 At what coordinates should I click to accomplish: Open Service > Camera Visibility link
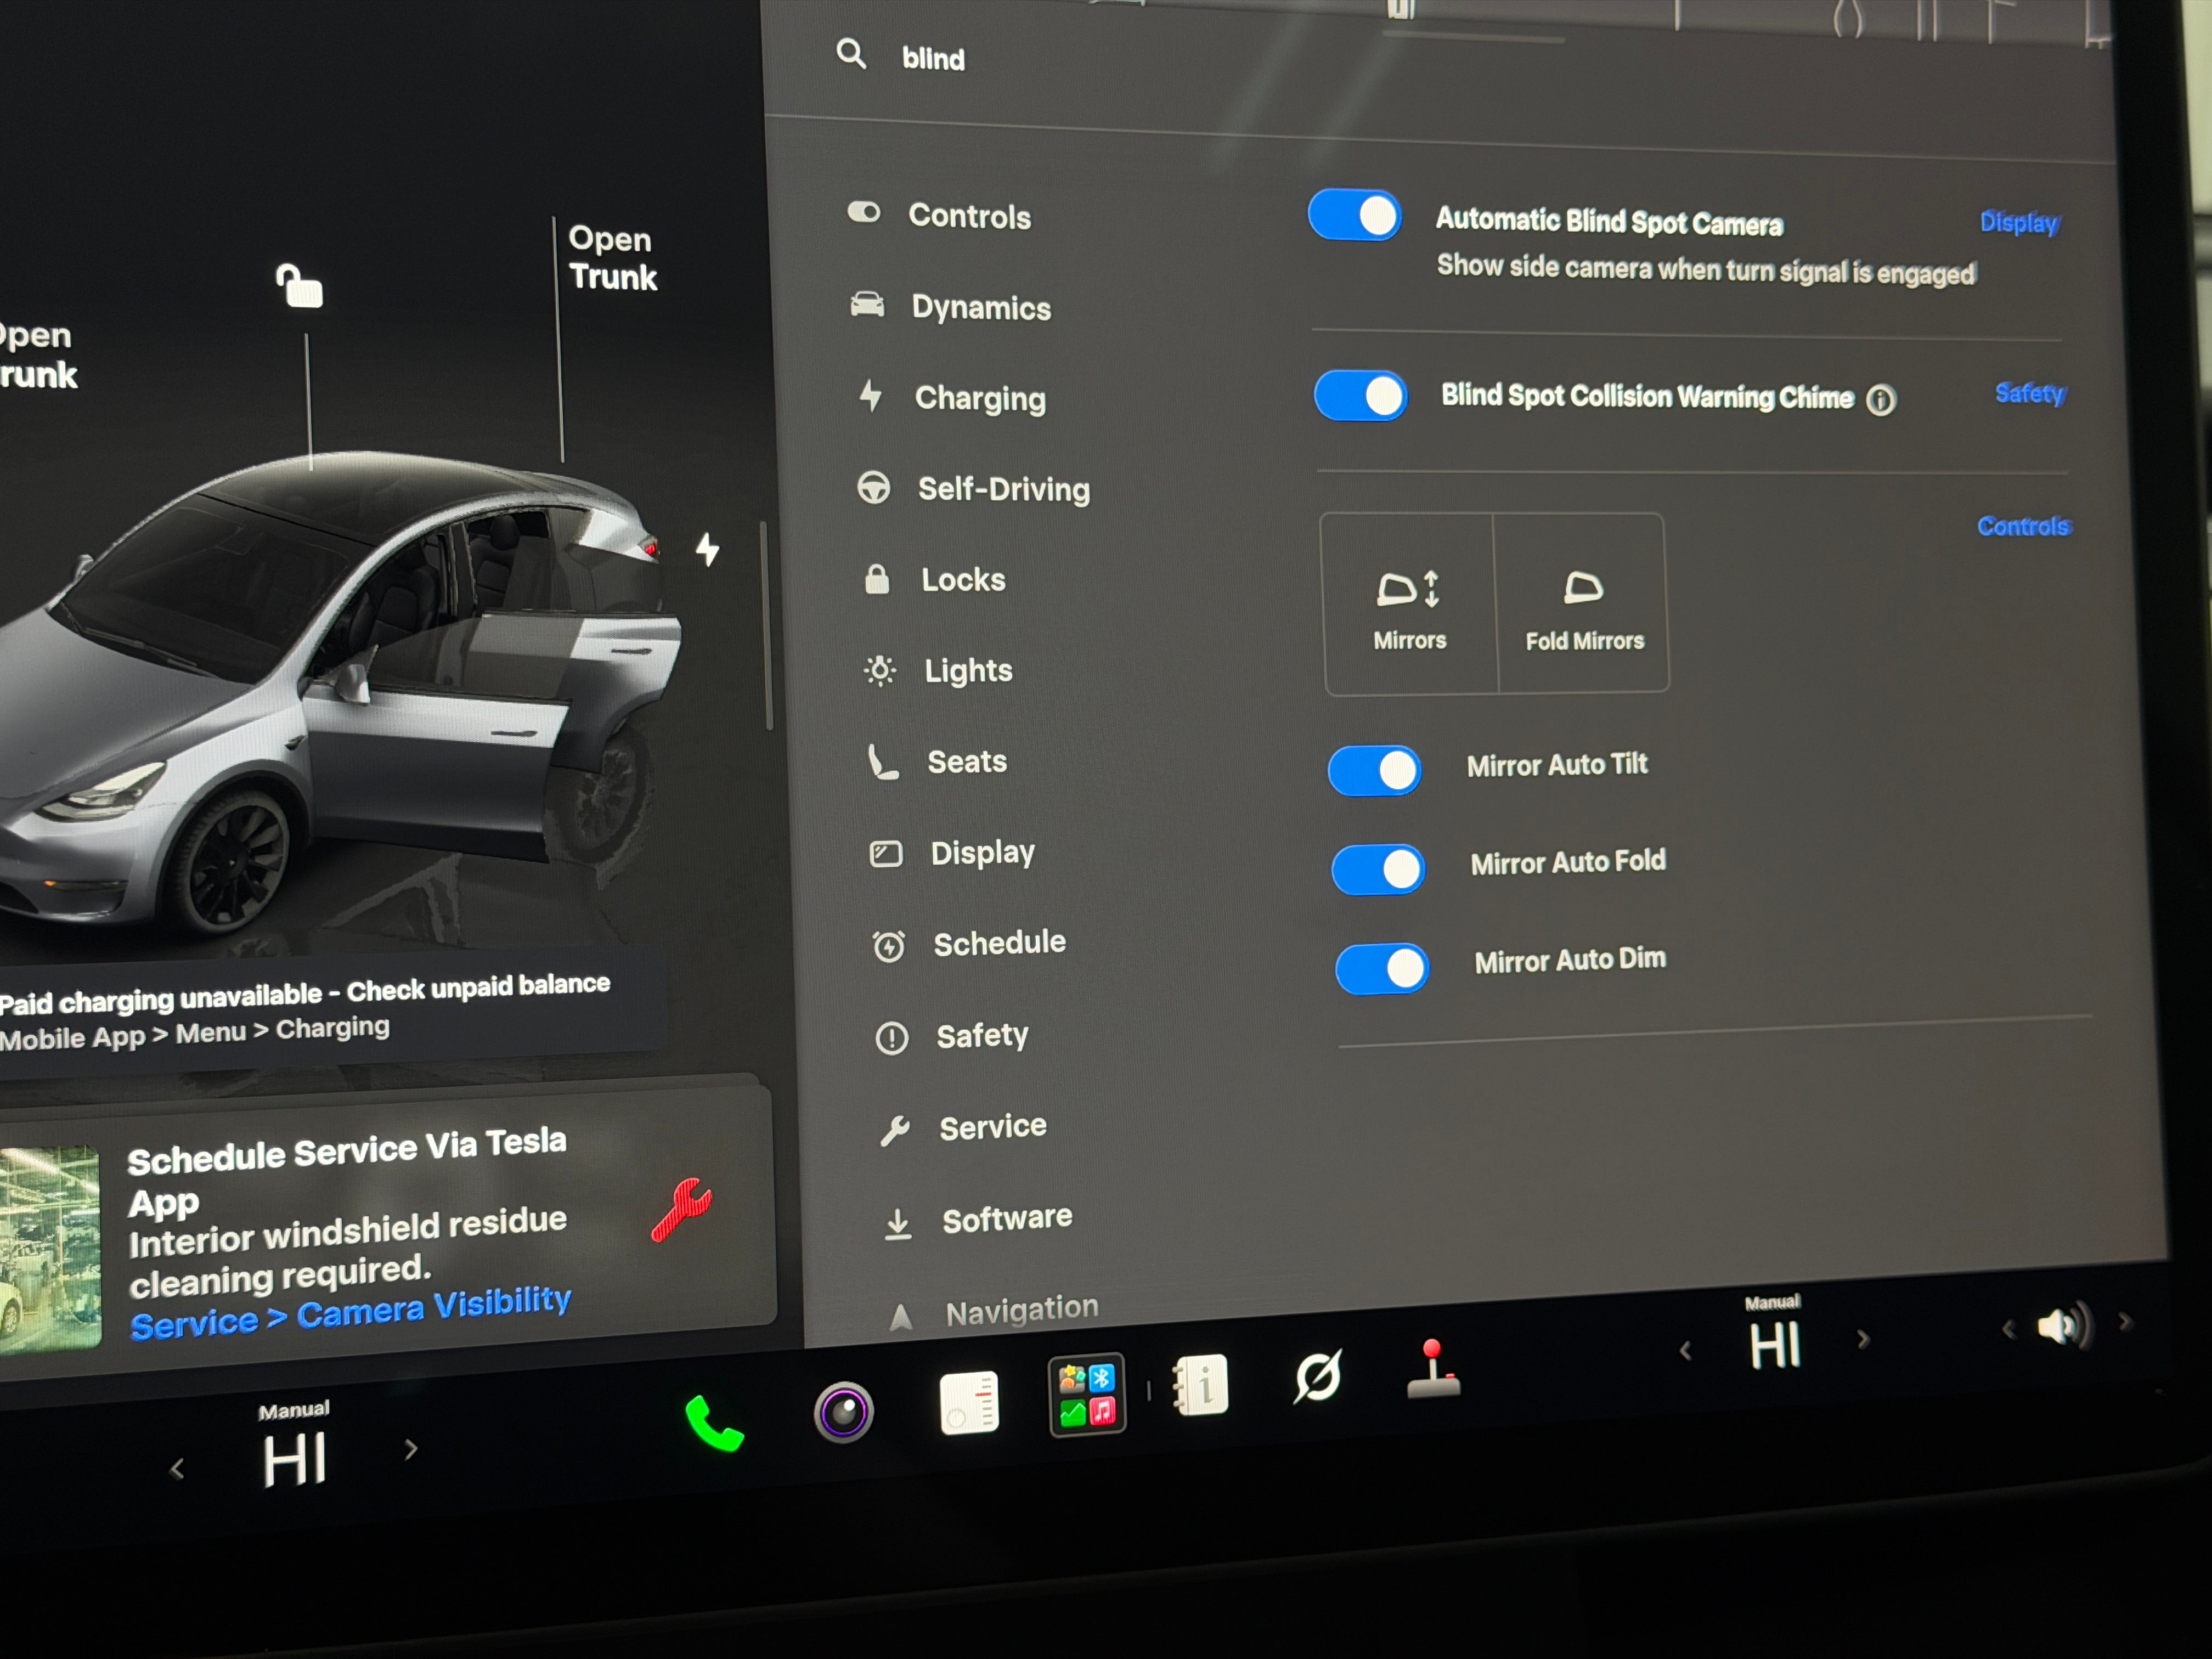click(350, 1312)
